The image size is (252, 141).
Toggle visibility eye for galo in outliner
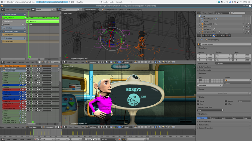click(243, 26)
